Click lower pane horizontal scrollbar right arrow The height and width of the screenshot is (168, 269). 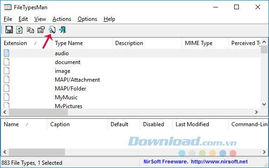264,152
